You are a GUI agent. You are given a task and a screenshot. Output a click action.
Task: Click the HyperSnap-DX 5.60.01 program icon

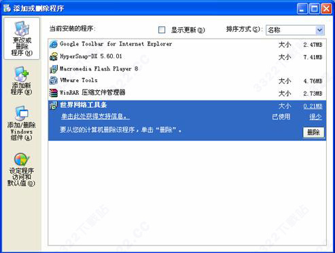tap(54, 56)
